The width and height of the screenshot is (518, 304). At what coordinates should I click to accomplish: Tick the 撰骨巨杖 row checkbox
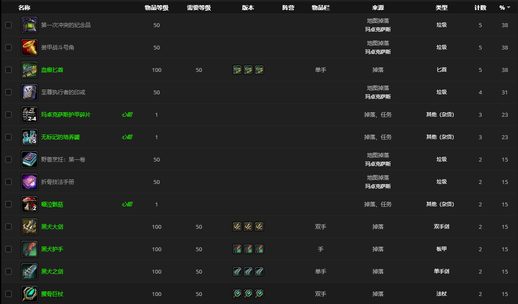[8, 294]
